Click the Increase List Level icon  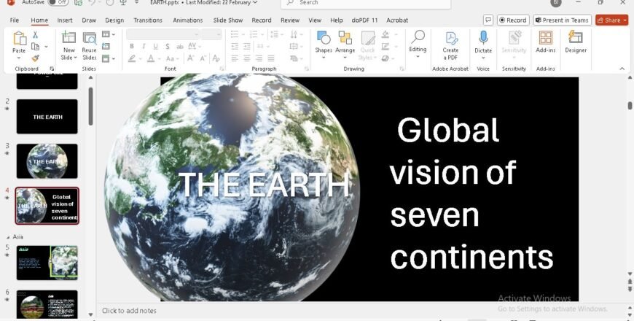coord(246,47)
